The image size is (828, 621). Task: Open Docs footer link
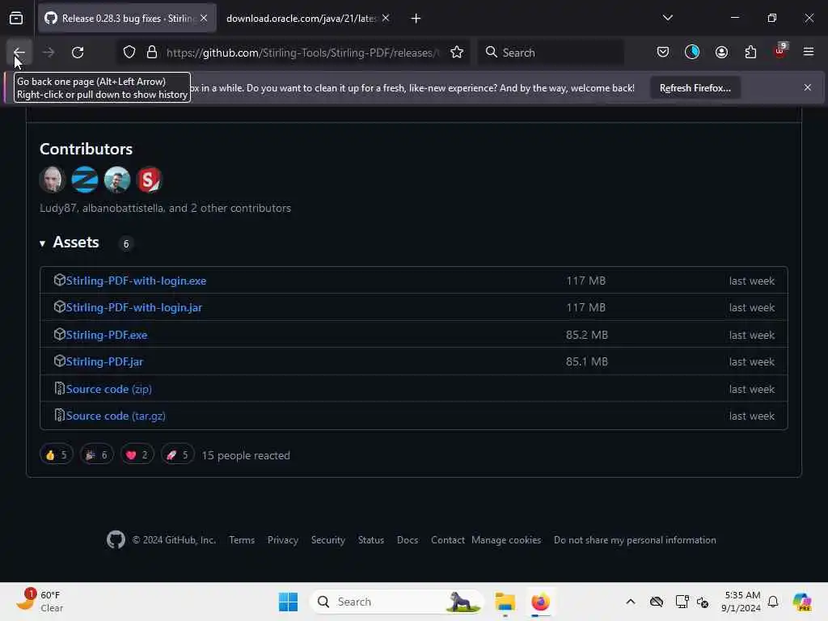[408, 540]
